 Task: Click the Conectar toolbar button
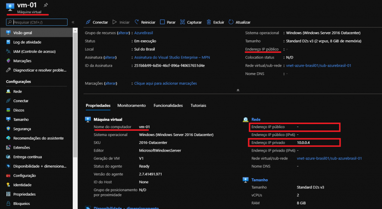coord(97,22)
